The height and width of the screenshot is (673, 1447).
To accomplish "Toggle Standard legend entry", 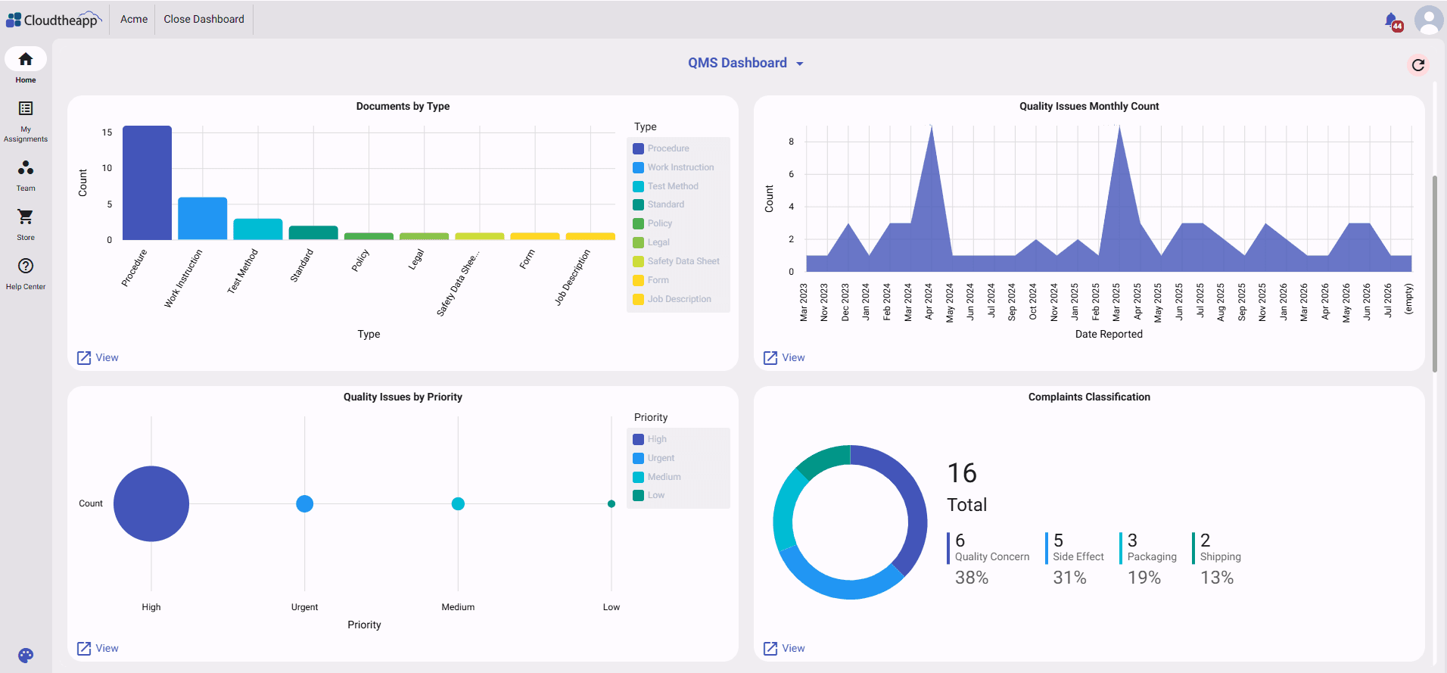I will (x=658, y=204).
